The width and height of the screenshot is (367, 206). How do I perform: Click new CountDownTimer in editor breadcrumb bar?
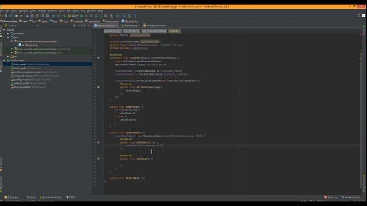point(154,31)
